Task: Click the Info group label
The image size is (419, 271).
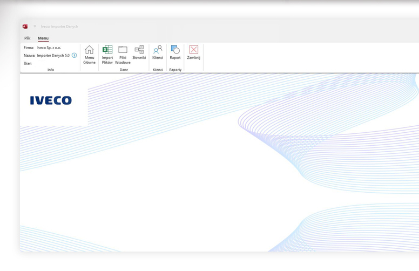Action: click(51, 70)
